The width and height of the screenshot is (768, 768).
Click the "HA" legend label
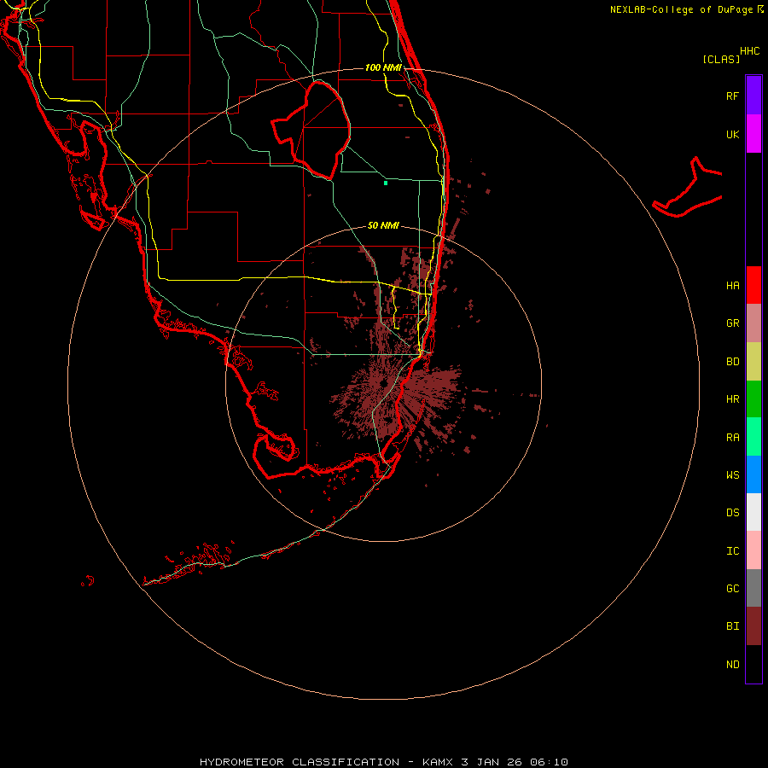click(732, 285)
